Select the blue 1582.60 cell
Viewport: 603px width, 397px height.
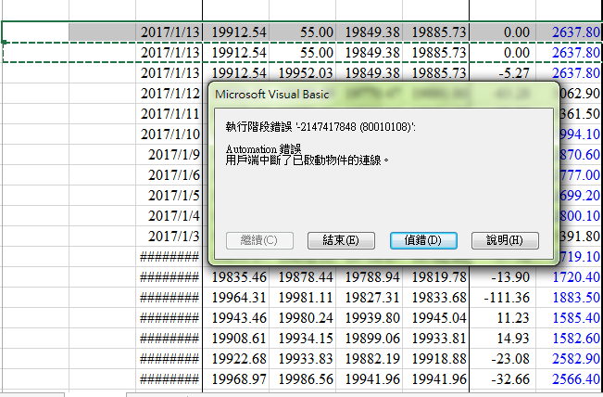click(569, 338)
